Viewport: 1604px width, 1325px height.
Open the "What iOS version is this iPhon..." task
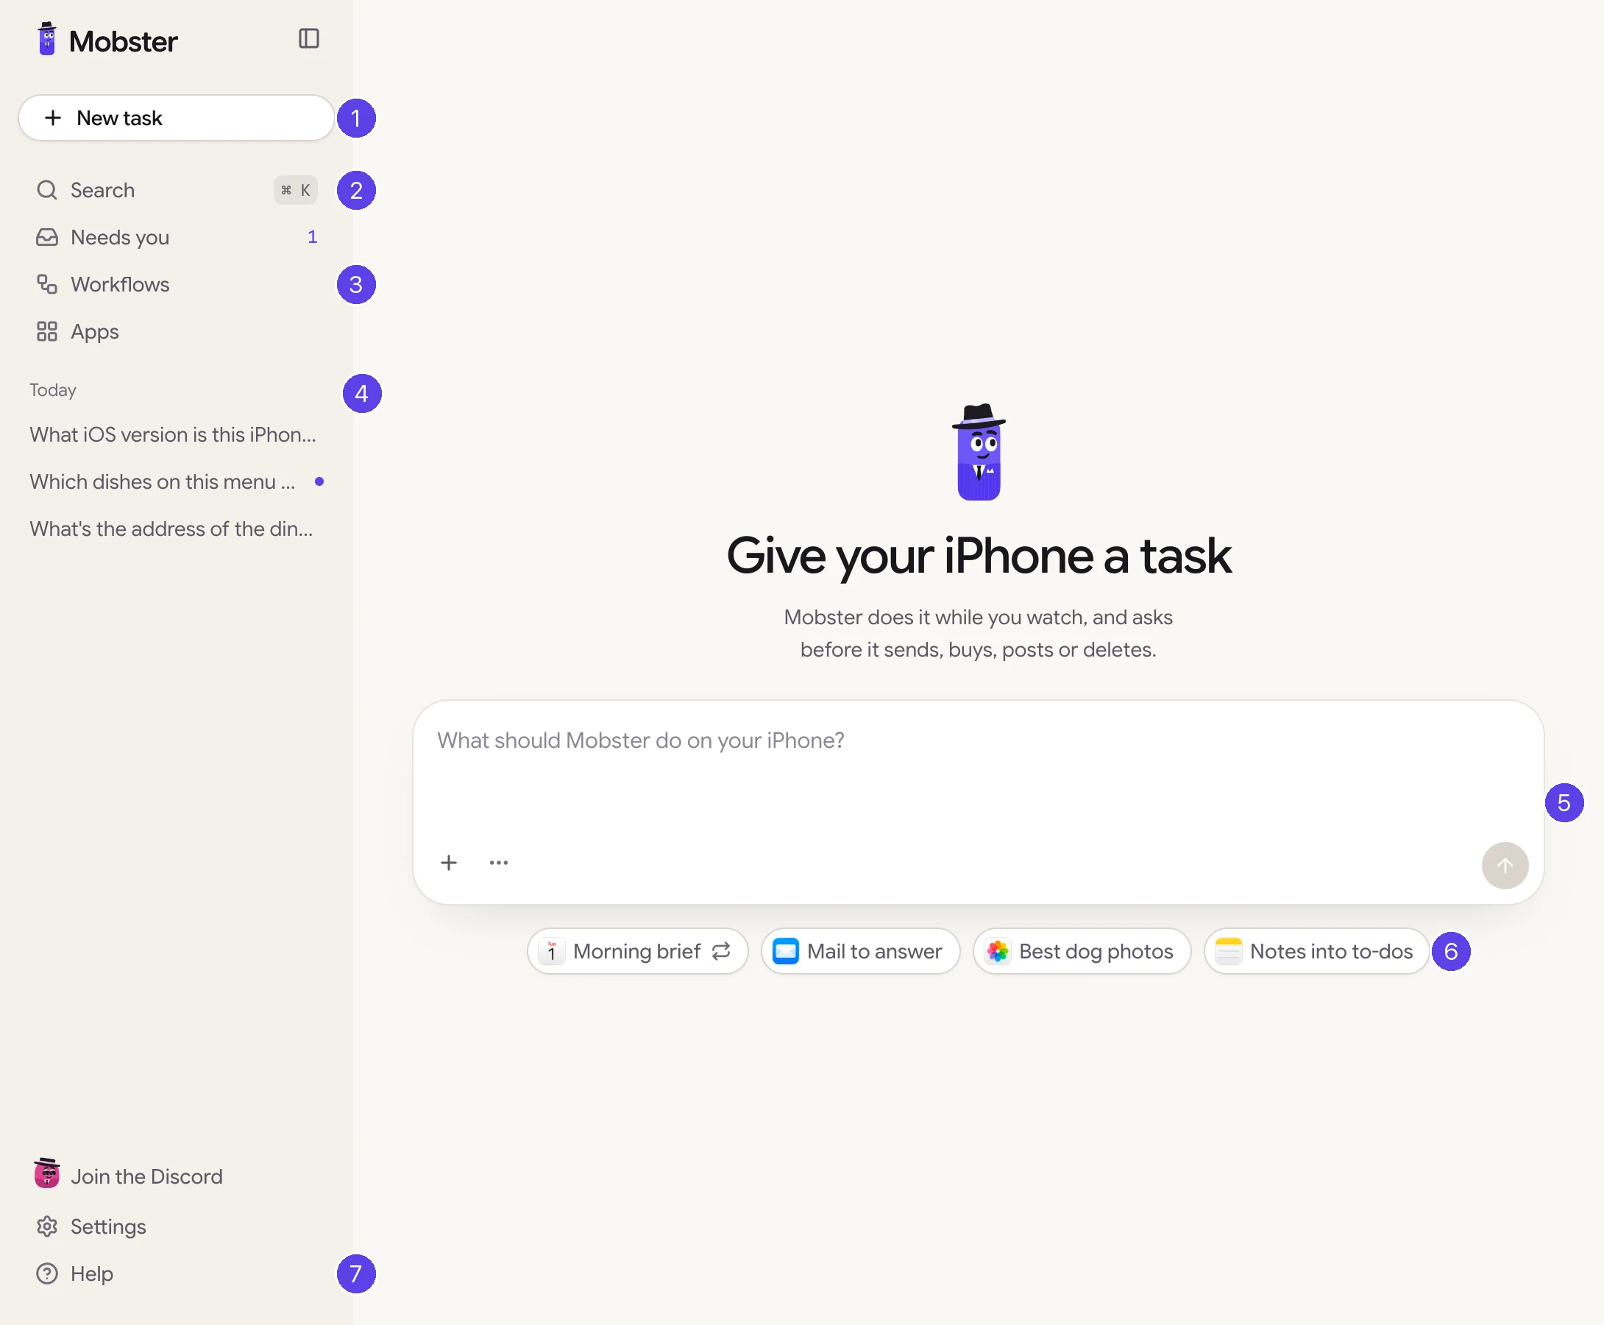click(176, 434)
